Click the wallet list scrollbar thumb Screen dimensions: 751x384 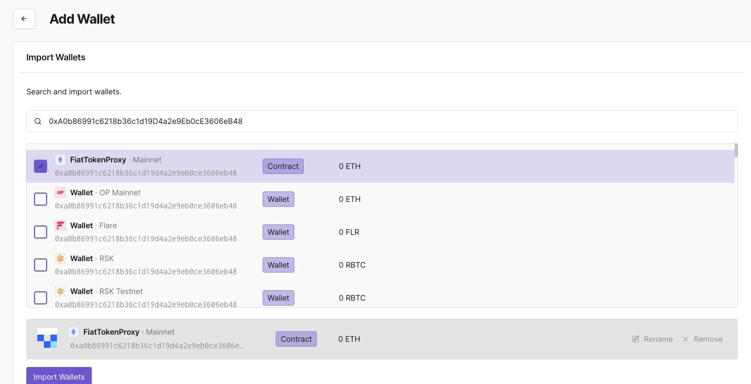[x=736, y=150]
